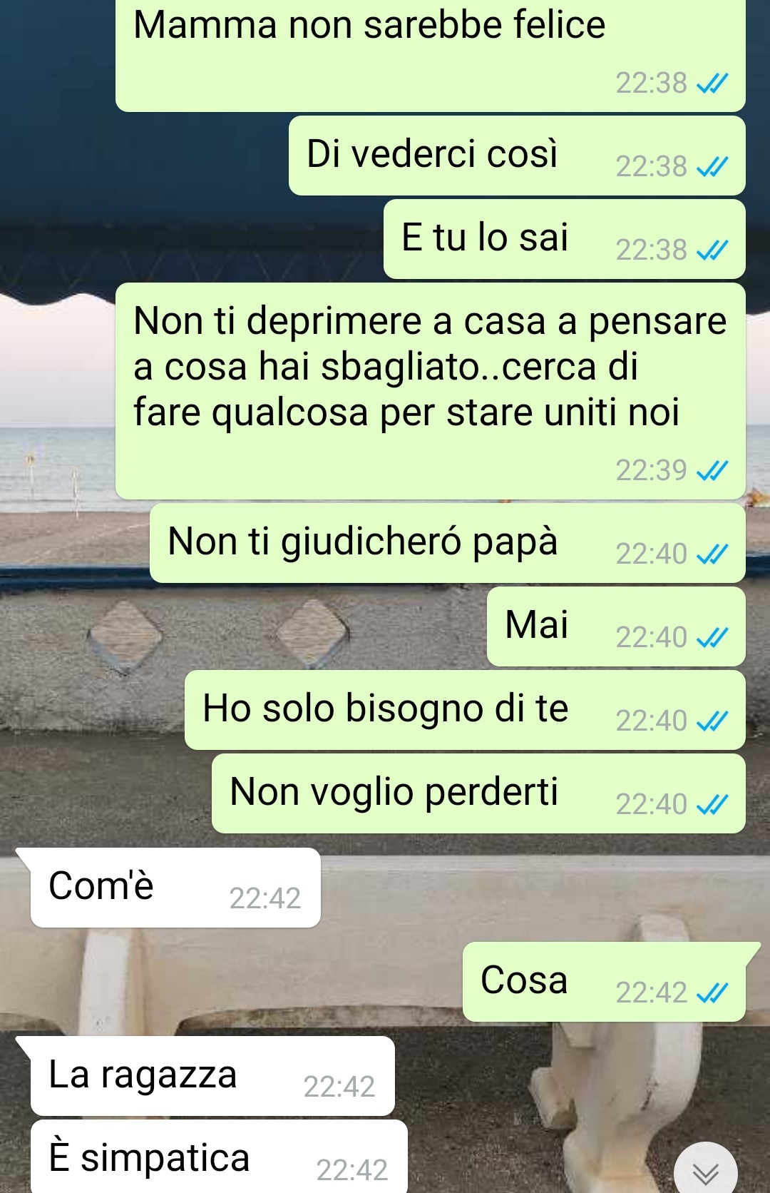Click the 22:39 timestamp on long message
The width and height of the screenshot is (770, 1193).
pos(651,471)
